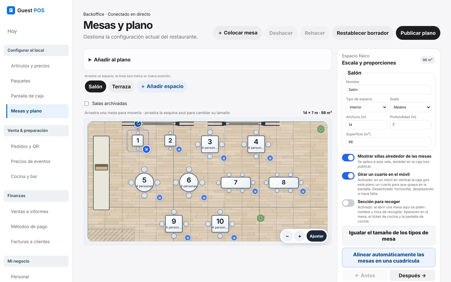451x282 pixels.
Task: Click the resize handle of table 1
Action: (146, 149)
